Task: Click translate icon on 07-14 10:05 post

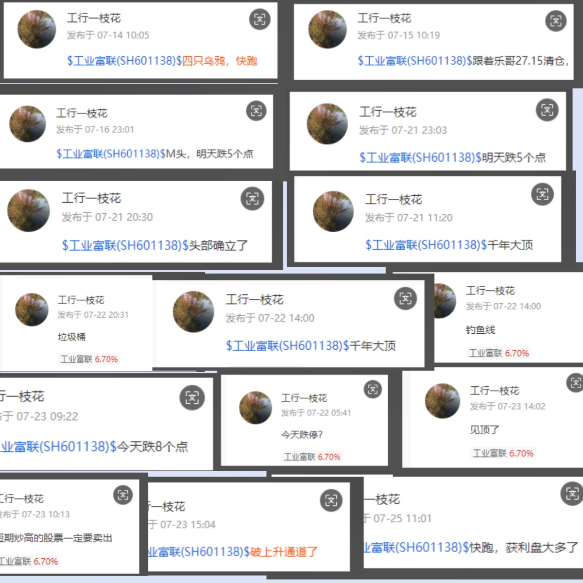Action: [260, 19]
